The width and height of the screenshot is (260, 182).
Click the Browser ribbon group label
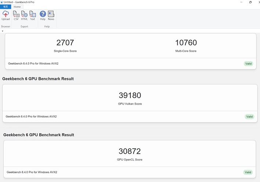[x=6, y=26]
